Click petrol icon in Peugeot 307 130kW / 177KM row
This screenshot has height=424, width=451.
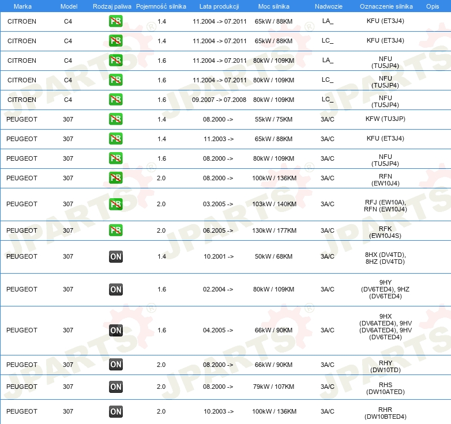coord(115,230)
